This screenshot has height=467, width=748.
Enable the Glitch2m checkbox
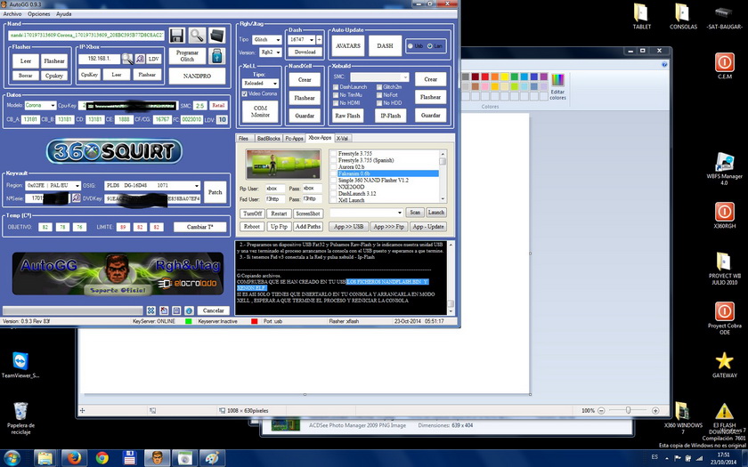pos(379,87)
